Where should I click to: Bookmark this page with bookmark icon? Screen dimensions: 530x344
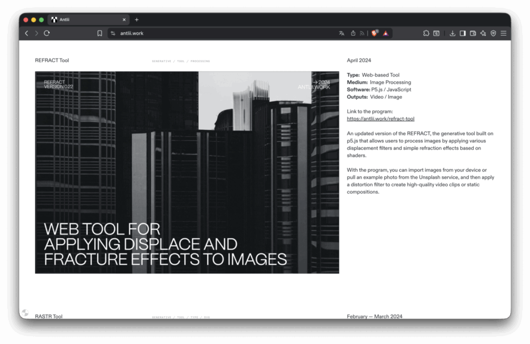tap(99, 33)
